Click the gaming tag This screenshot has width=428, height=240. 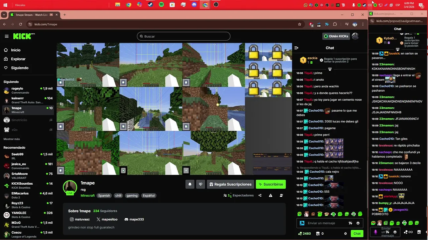coord(132,196)
